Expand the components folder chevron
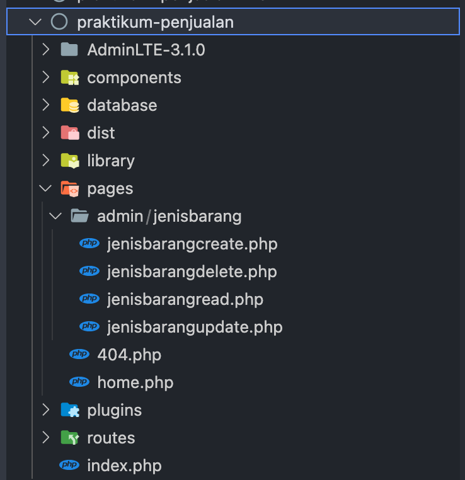Image resolution: width=465 pixels, height=480 pixels. (x=46, y=77)
